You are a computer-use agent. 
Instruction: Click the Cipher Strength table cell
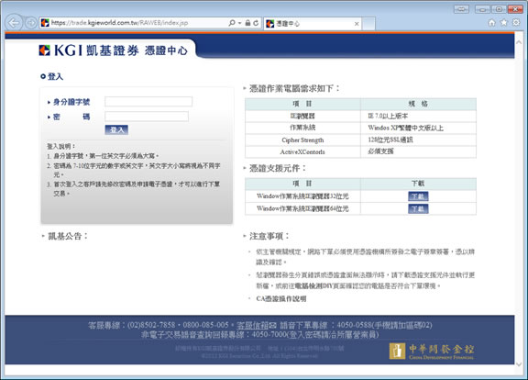[302, 140]
